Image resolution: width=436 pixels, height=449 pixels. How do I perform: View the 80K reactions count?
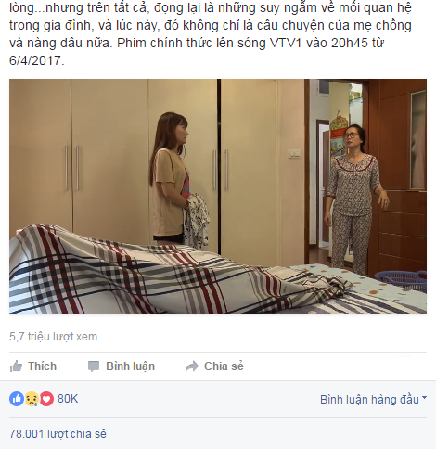(x=68, y=399)
